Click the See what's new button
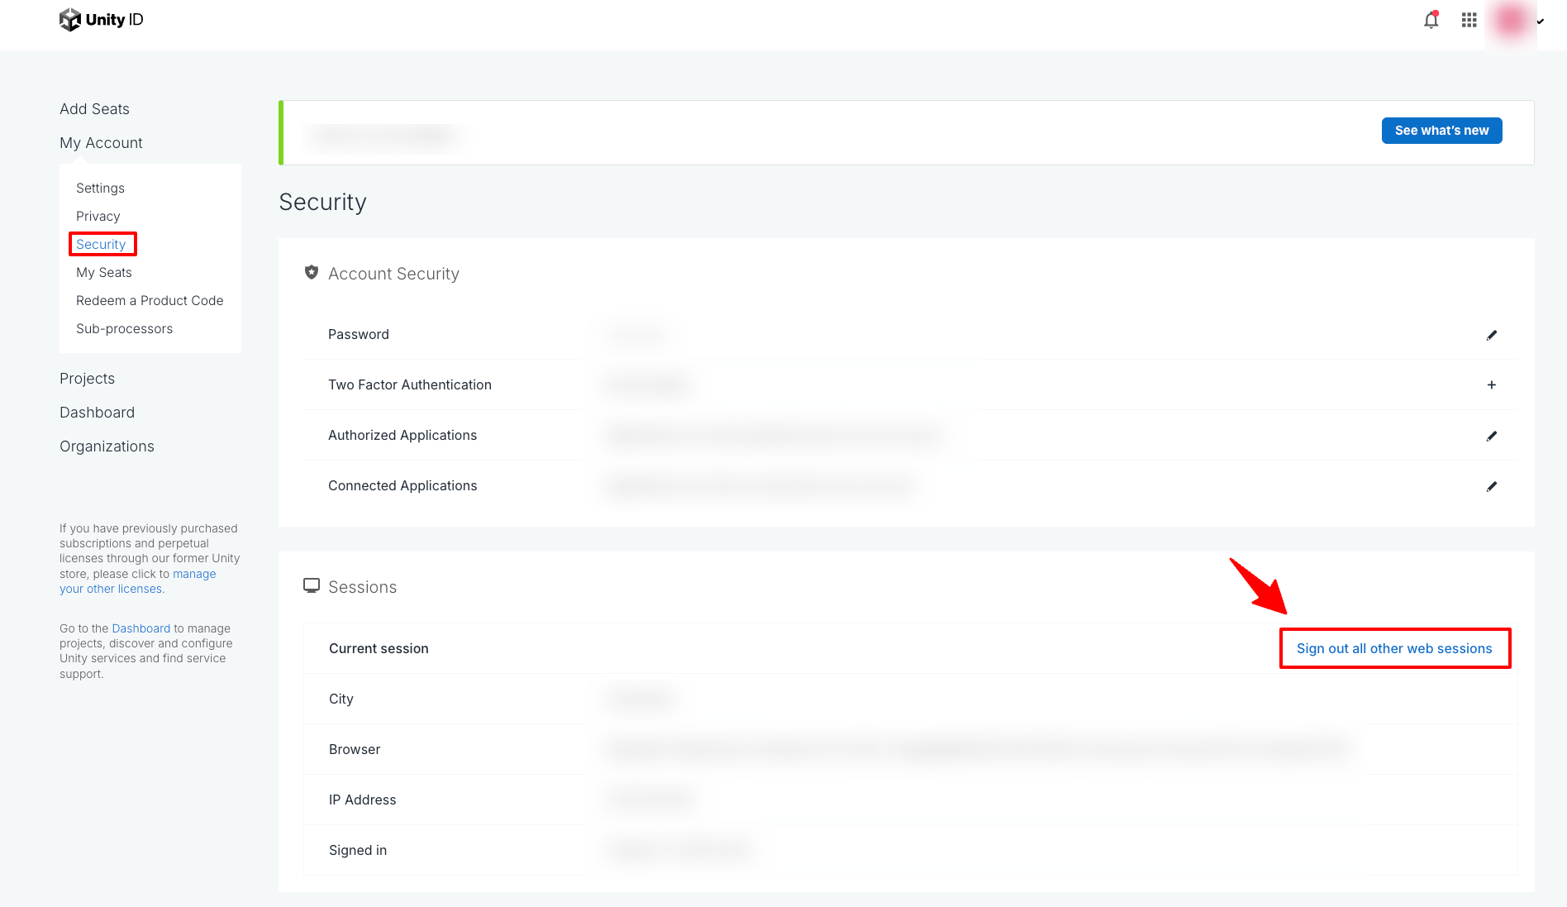The image size is (1567, 907). (1441, 131)
